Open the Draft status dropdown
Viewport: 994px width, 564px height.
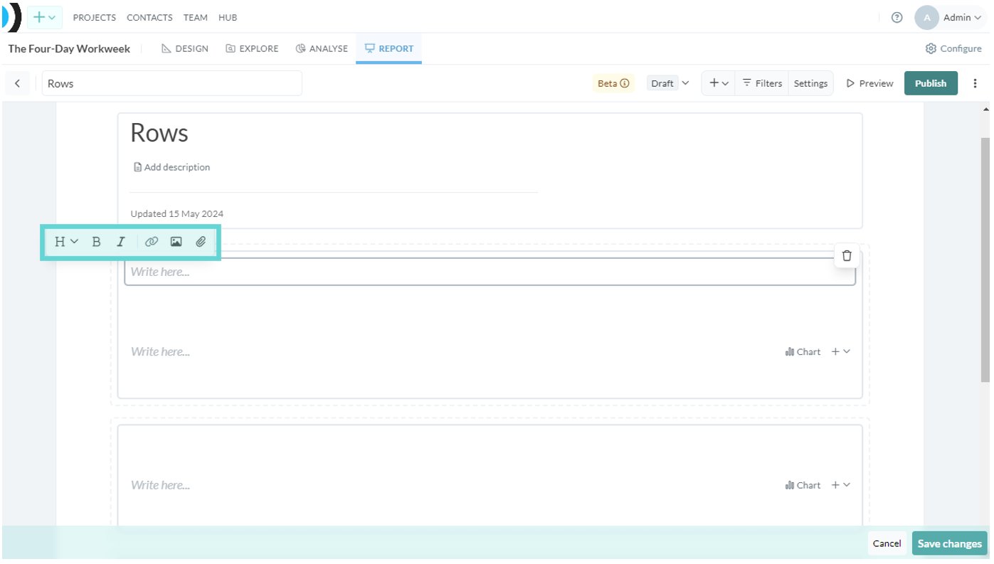pyautogui.click(x=668, y=83)
